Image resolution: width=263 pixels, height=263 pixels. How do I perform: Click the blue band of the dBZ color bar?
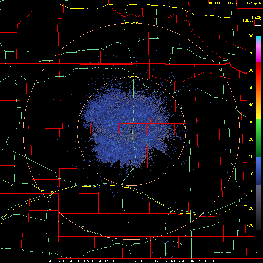(x=258, y=171)
